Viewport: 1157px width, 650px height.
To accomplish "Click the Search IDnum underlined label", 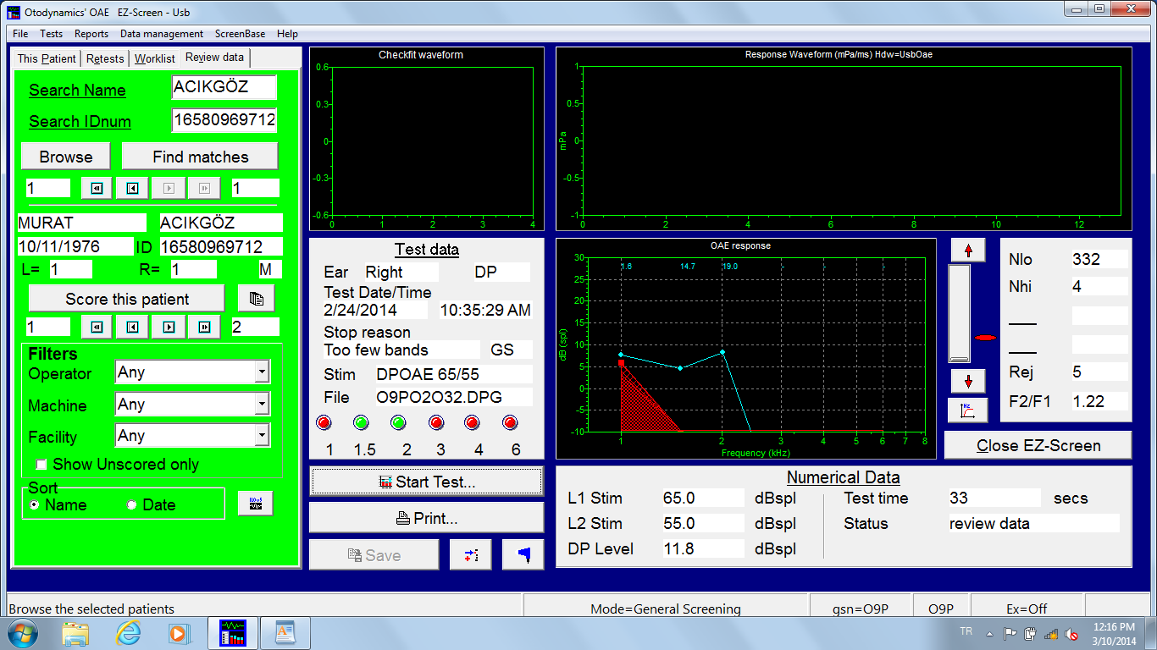I will tap(80, 121).
